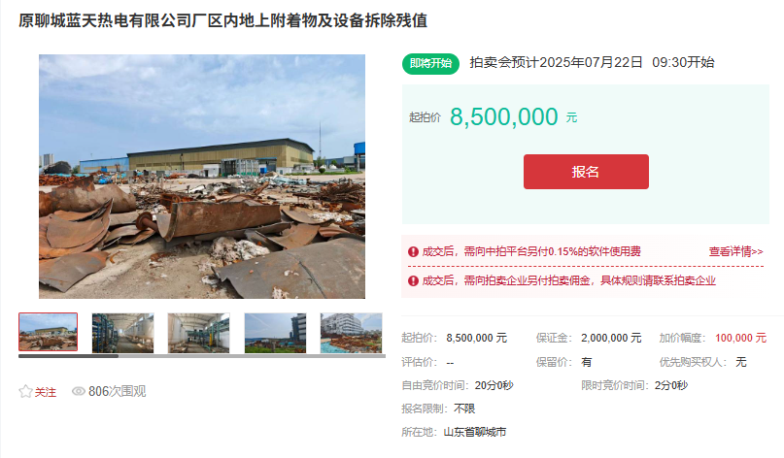Viewport: 784px width, 458px height.
Task: Click the 2,000,000 元 deposit value
Action: [x=611, y=338]
